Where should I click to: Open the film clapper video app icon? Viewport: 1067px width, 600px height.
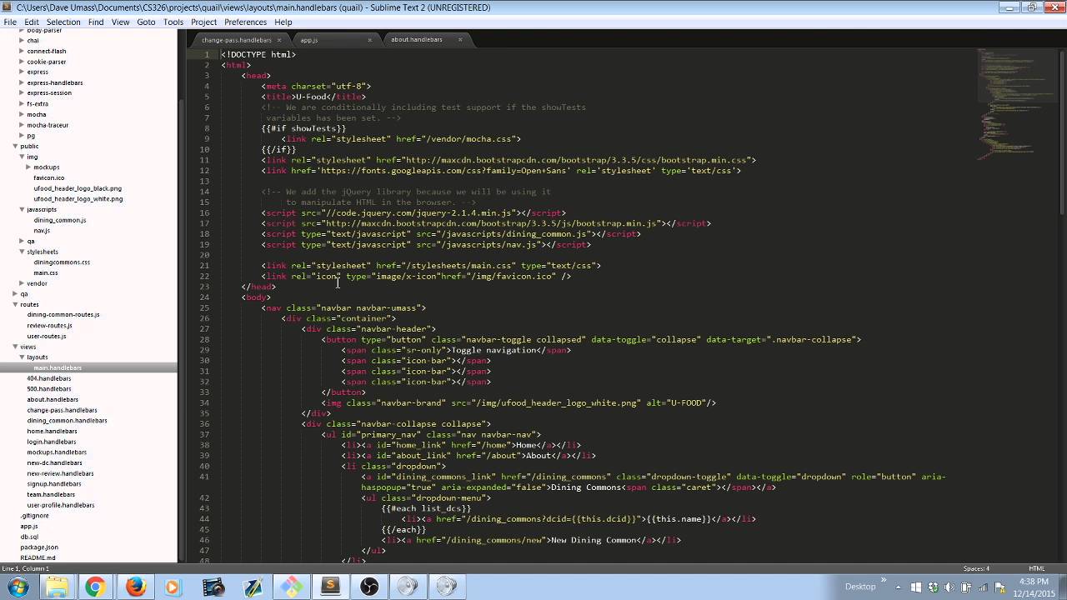(213, 587)
